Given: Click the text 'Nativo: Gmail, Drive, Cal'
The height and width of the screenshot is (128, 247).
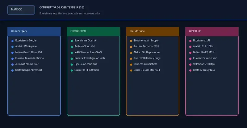Looking at the screenshot, I should [28, 52].
